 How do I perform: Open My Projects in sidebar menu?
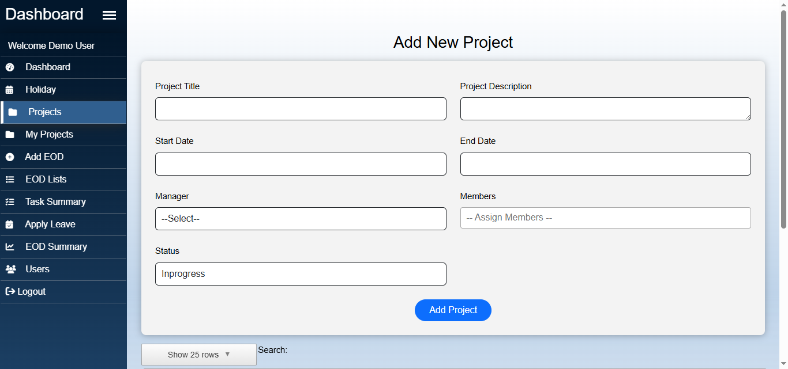(49, 135)
